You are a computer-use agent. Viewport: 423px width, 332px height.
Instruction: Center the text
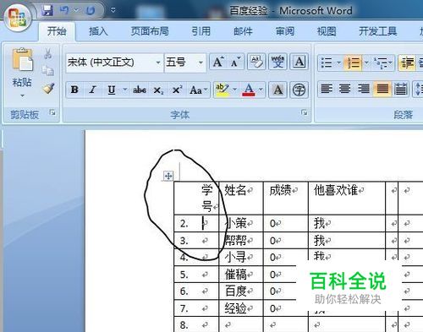344,90
